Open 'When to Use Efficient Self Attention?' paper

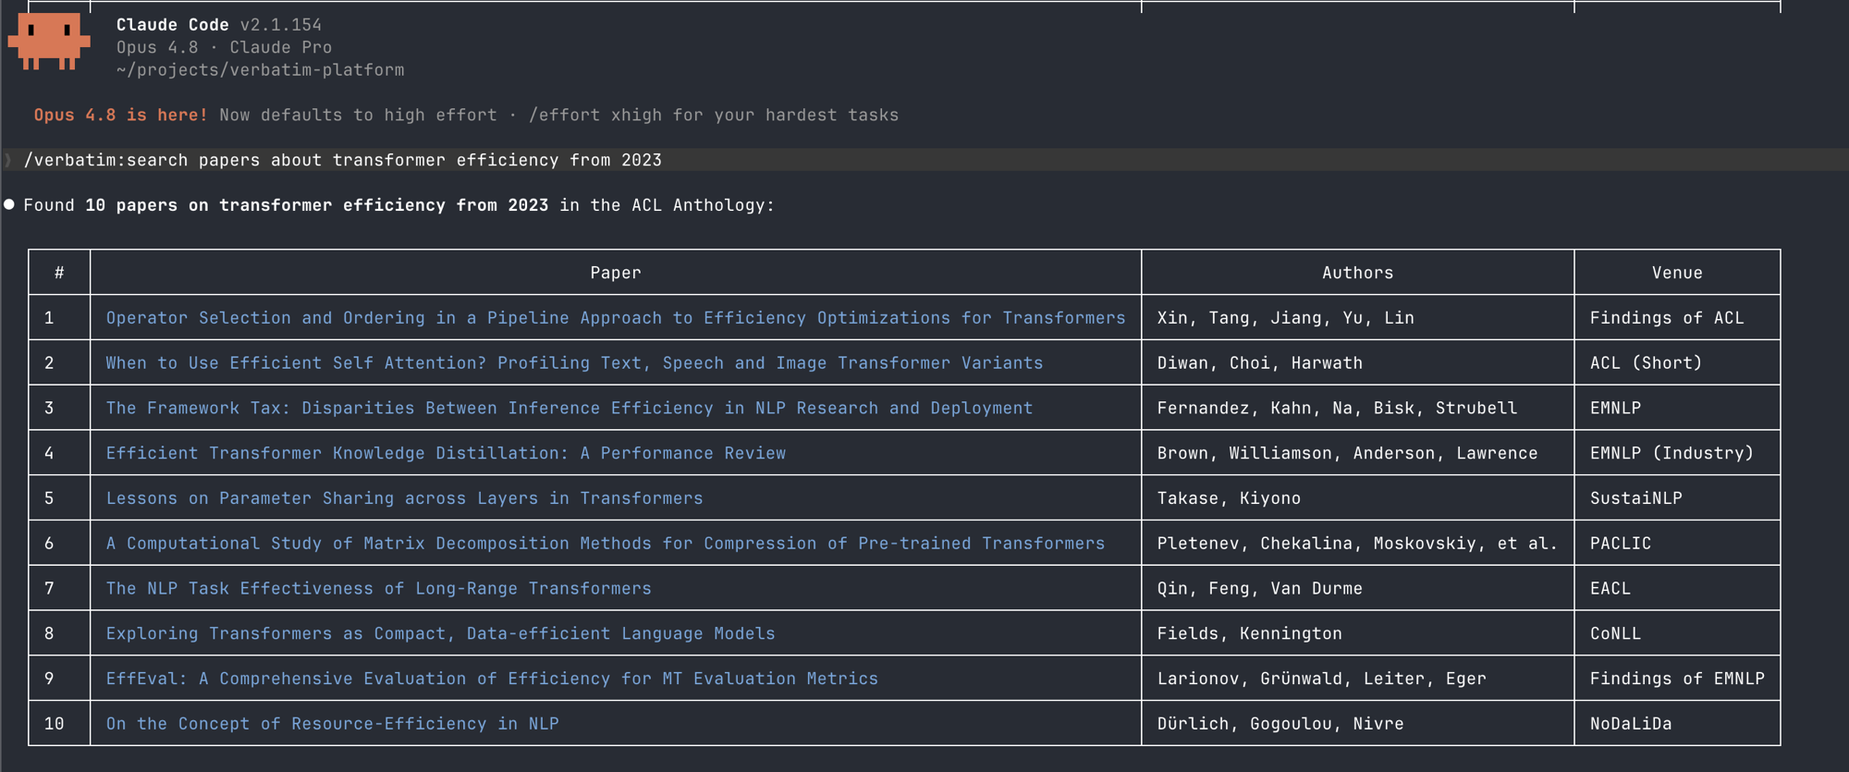pyautogui.click(x=574, y=363)
